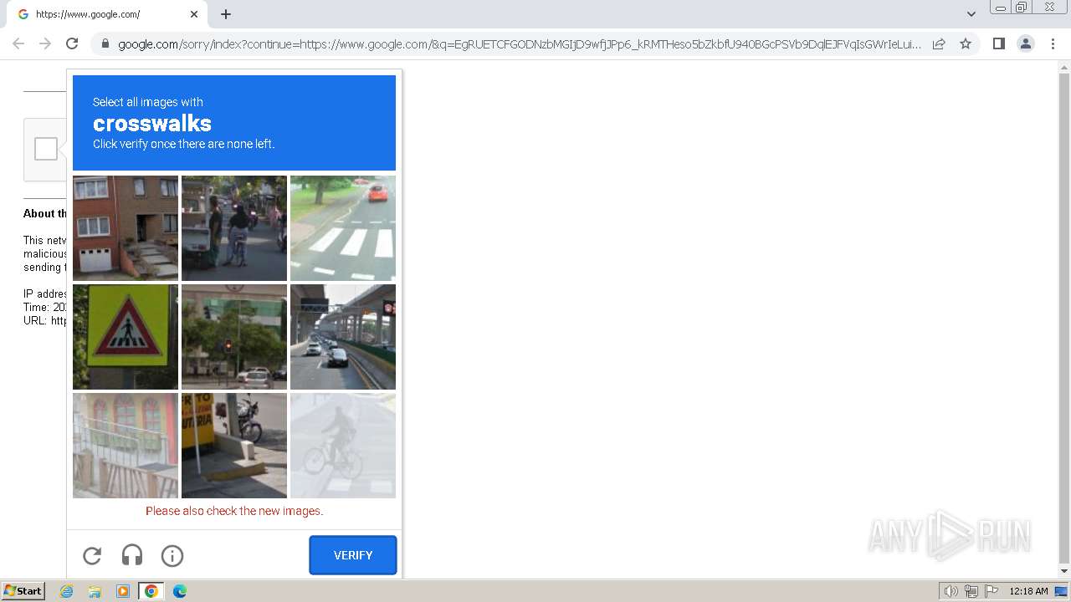The width and height of the screenshot is (1071, 602).
Task: Share this page icon in address bar
Action: [x=939, y=43]
